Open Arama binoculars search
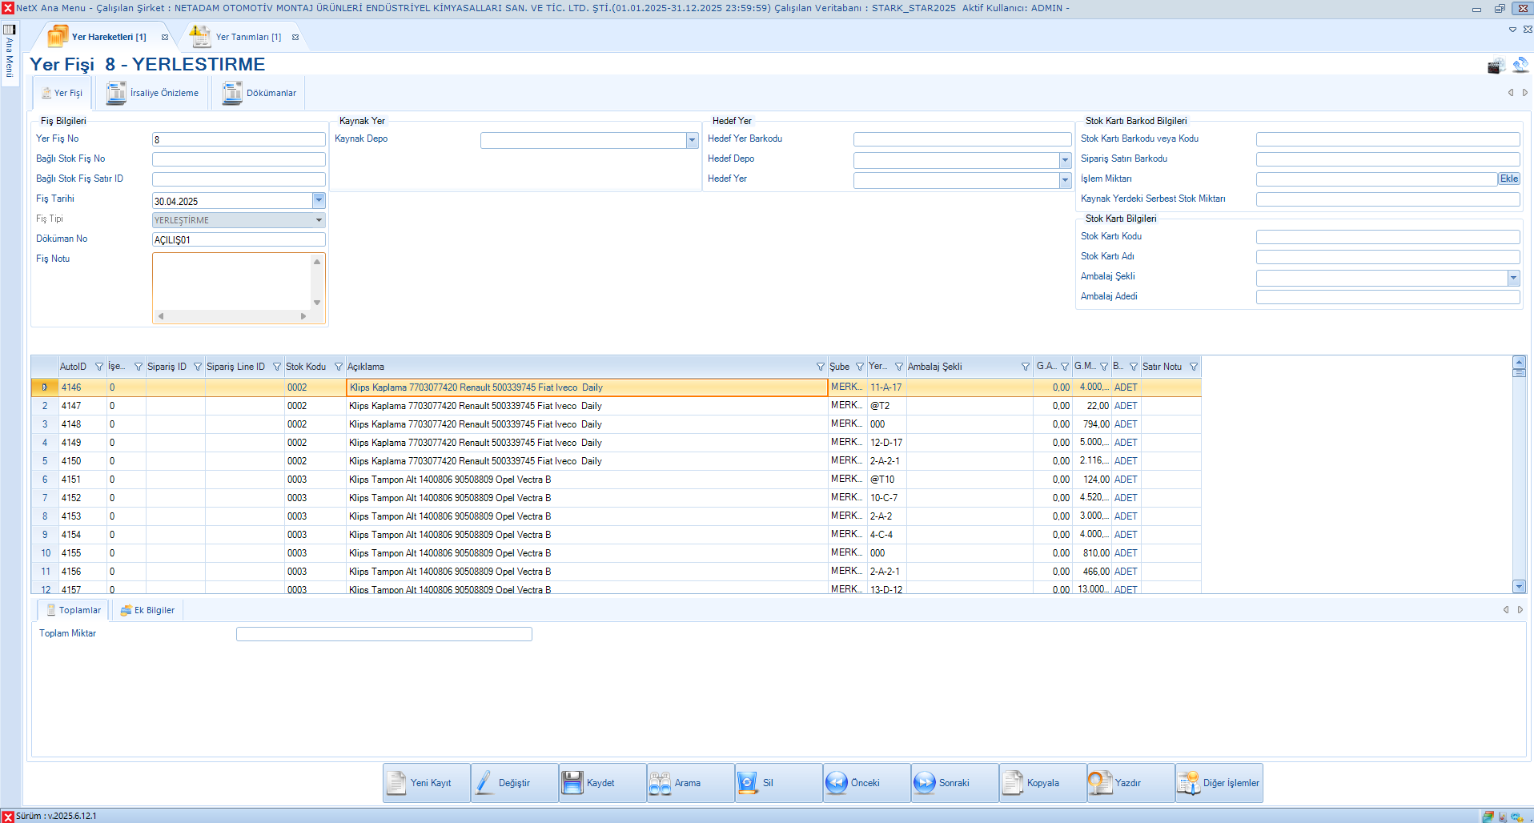 [x=661, y=782]
